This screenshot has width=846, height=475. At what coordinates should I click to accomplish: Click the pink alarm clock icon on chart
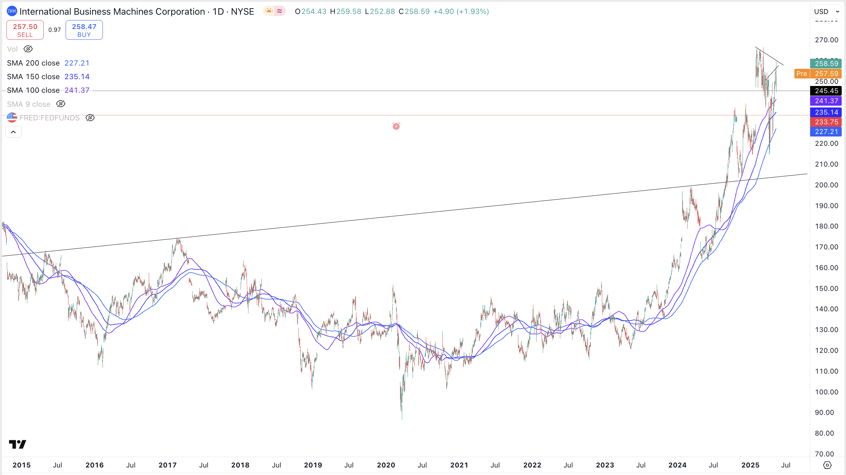396,126
